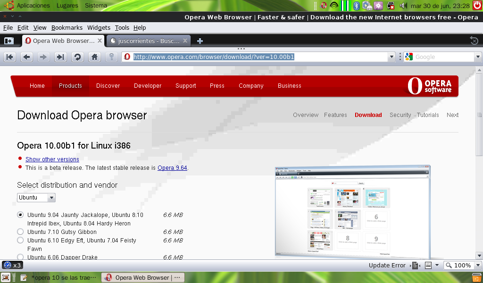Toggle the show images icon in status bar

[428, 265]
